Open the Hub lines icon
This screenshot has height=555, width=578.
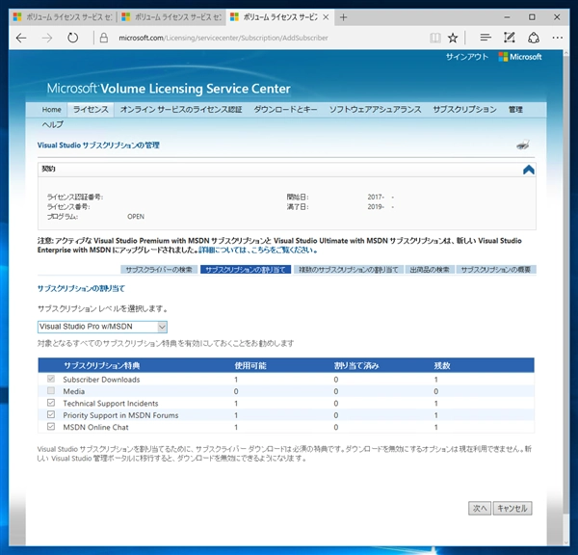pos(486,38)
